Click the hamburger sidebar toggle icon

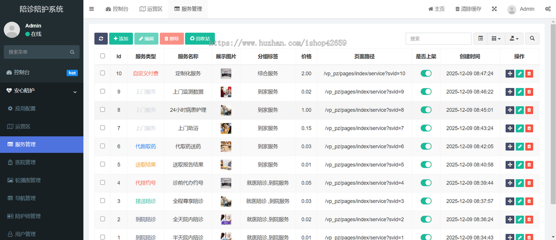pos(92,9)
